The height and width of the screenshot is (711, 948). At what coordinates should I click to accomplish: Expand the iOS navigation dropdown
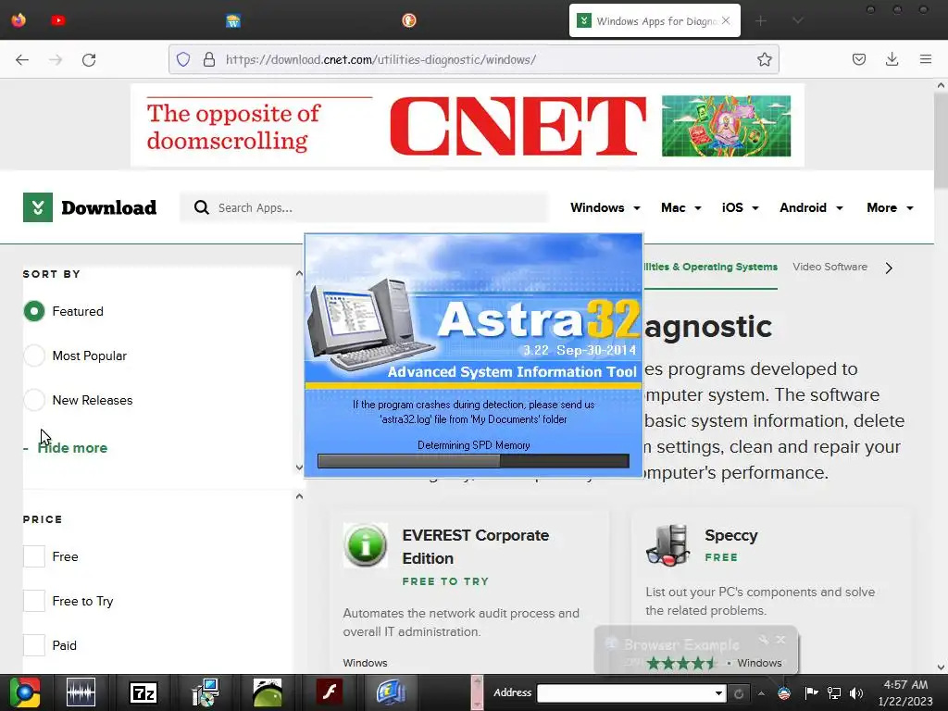(740, 207)
